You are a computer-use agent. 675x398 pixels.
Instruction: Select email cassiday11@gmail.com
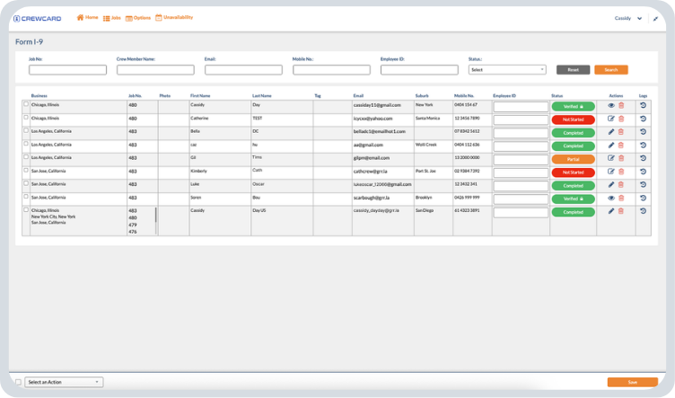click(377, 105)
